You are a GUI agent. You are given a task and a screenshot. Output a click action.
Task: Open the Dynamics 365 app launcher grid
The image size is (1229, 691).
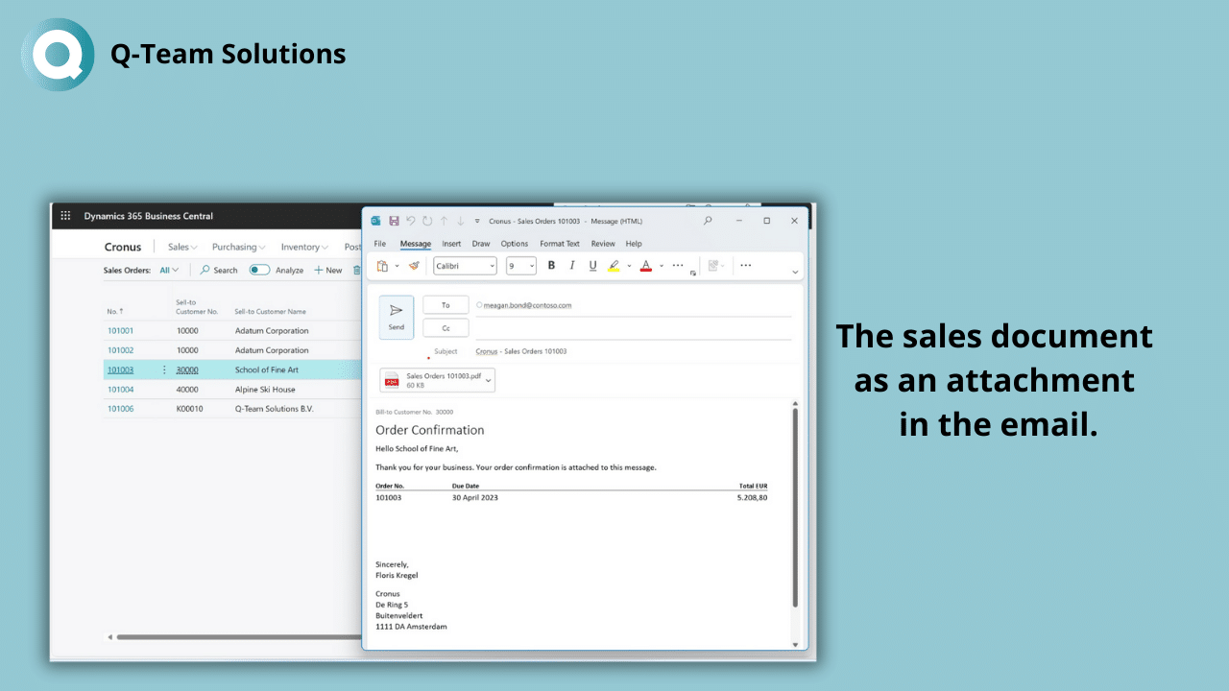(65, 216)
